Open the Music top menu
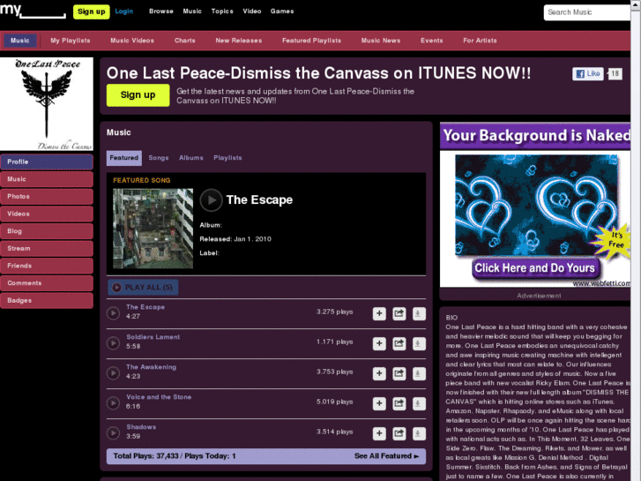The width and height of the screenshot is (641, 481). pyautogui.click(x=192, y=11)
